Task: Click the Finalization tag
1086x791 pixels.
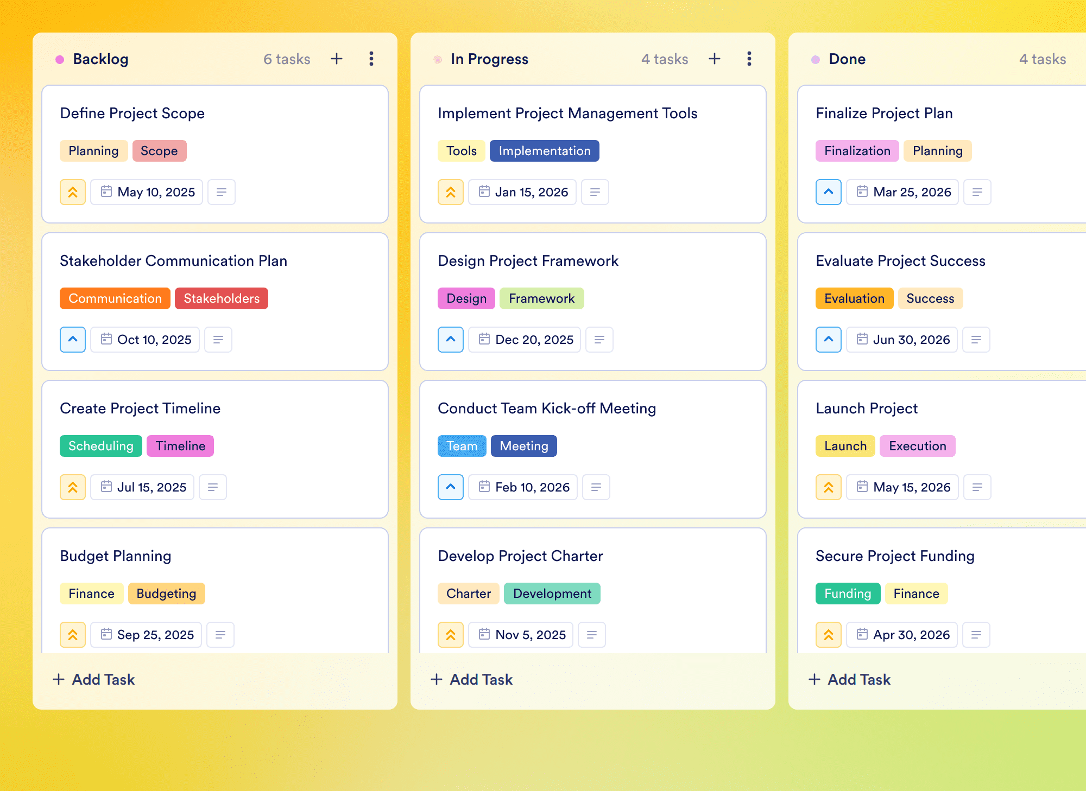Action: [x=857, y=151]
